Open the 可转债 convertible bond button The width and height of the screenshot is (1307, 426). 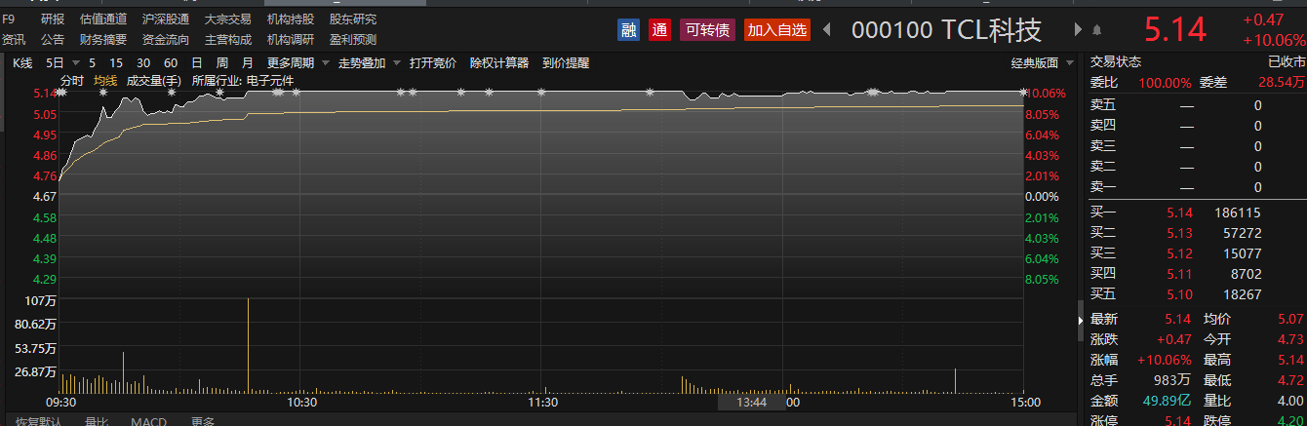pyautogui.click(x=707, y=30)
